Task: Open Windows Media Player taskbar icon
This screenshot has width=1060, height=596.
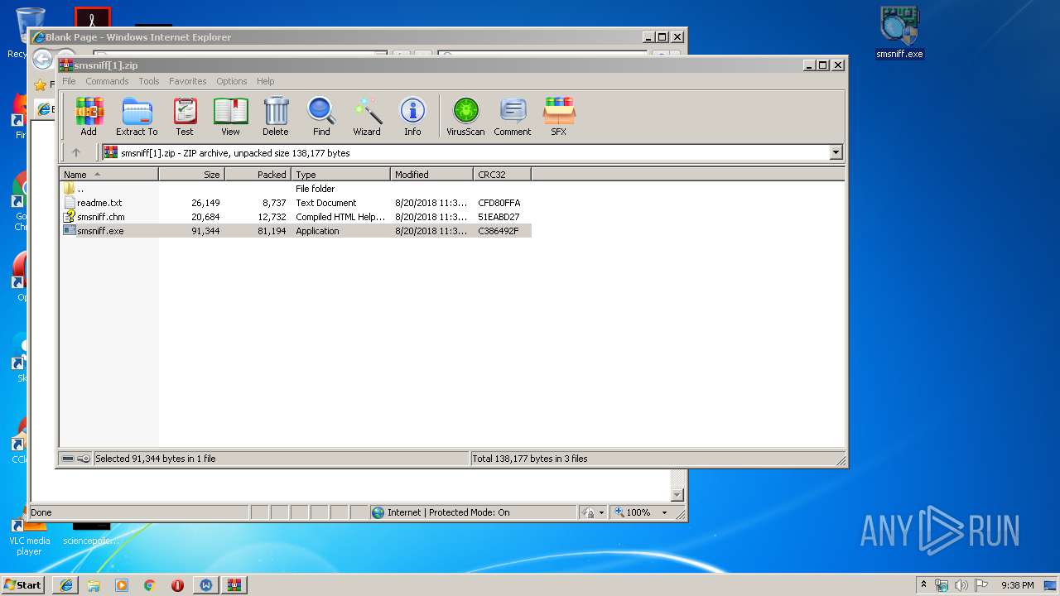Action: click(122, 585)
